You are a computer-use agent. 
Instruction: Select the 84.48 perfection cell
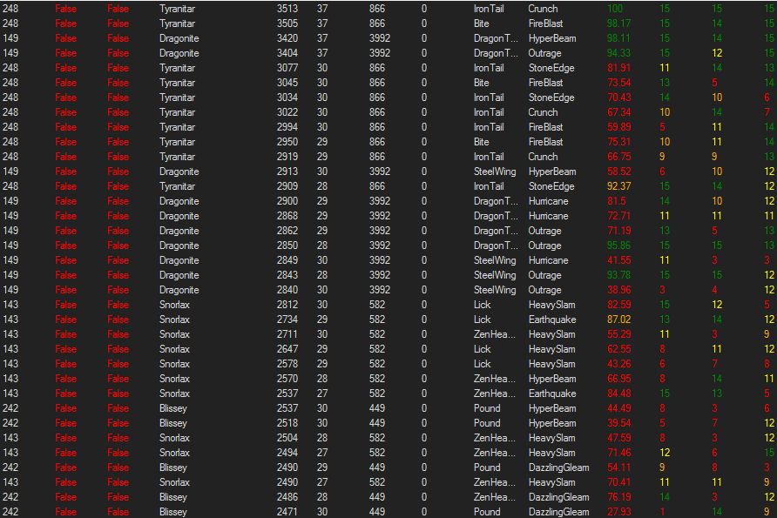619,394
